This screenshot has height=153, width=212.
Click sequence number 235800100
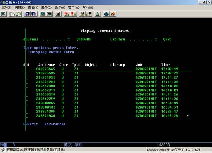pos(46,107)
